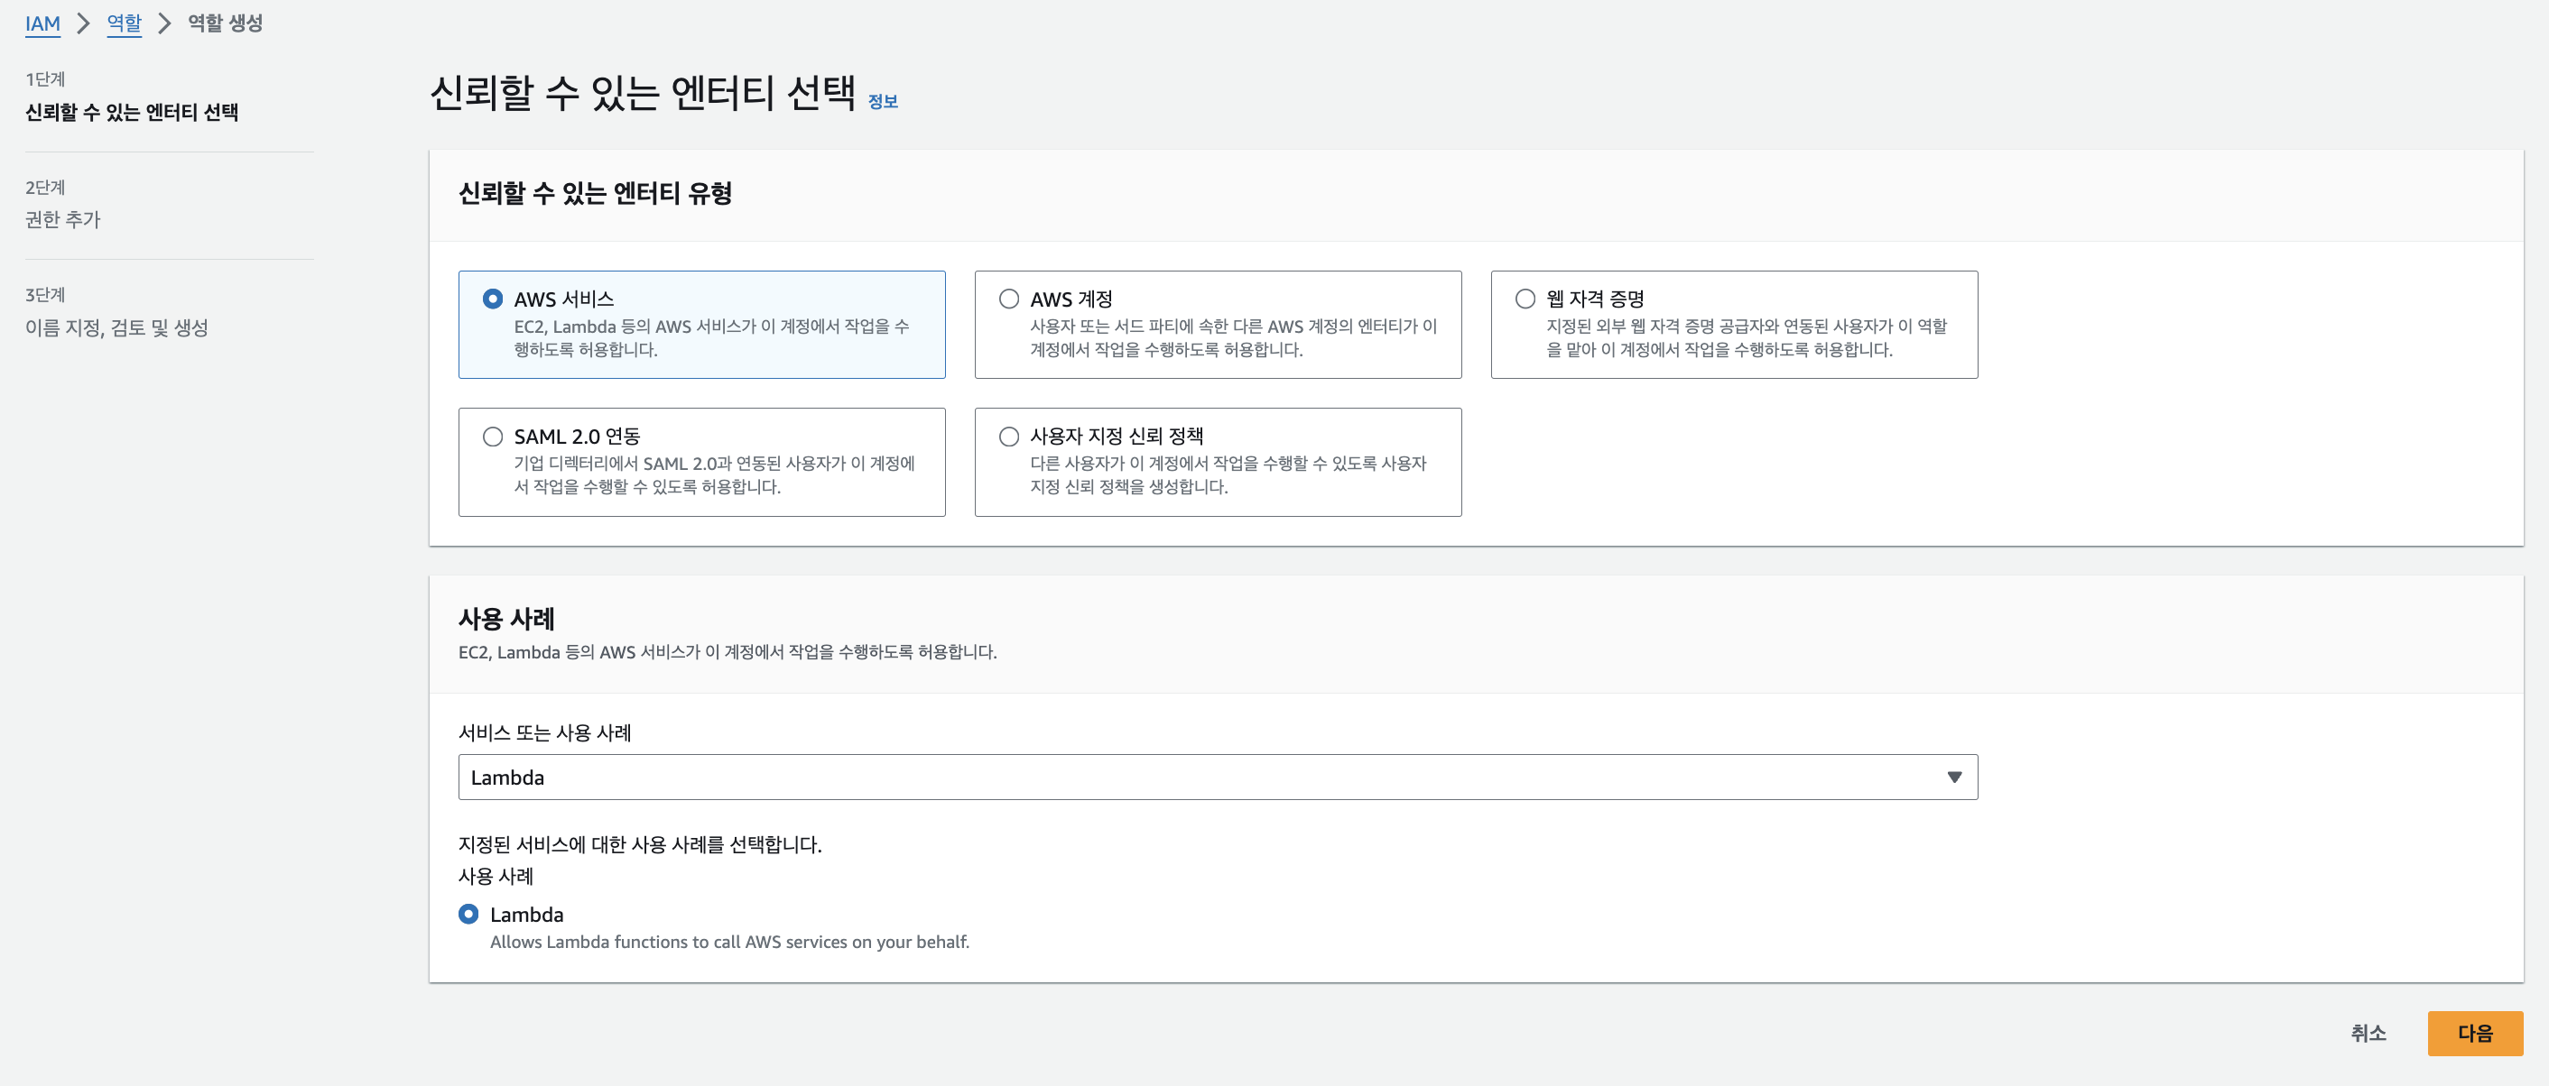Click the AWS 서비스 card description text
The image size is (2549, 1086).
click(x=711, y=337)
